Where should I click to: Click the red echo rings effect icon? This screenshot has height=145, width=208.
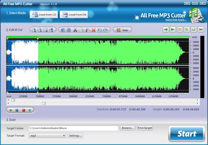point(180,30)
